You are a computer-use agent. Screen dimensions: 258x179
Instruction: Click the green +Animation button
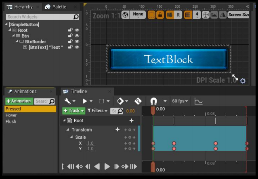(x=19, y=101)
